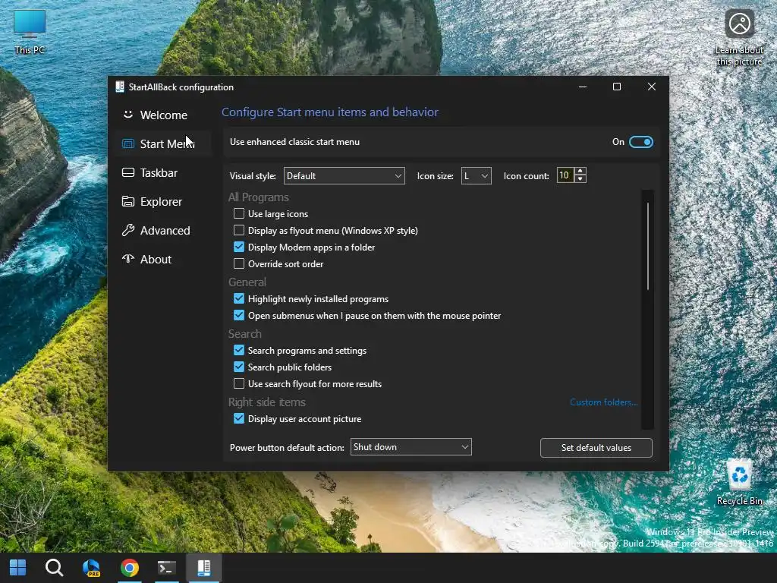
Task: Open the Icon size dropdown
Action: [477, 176]
